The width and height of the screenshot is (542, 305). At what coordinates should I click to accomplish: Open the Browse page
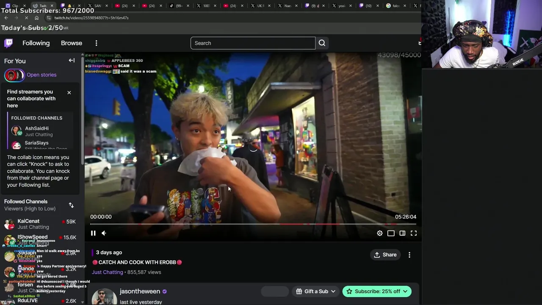pyautogui.click(x=72, y=43)
